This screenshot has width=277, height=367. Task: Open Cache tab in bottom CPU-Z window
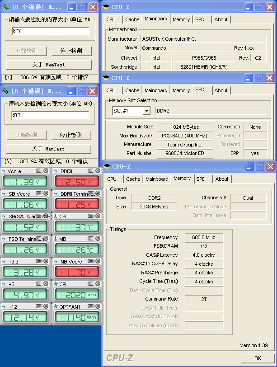coord(133,179)
